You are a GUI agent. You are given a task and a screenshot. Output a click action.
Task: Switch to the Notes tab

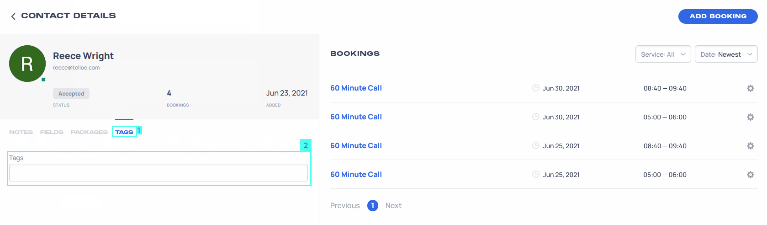tap(21, 132)
